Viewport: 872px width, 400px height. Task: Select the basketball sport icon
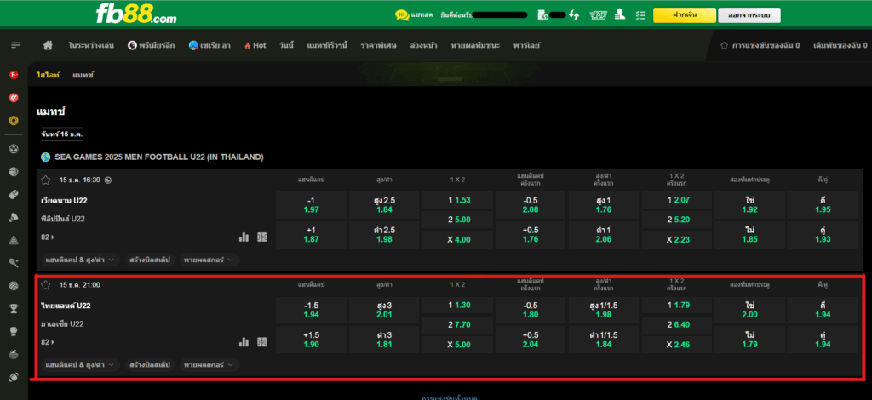coord(14,172)
